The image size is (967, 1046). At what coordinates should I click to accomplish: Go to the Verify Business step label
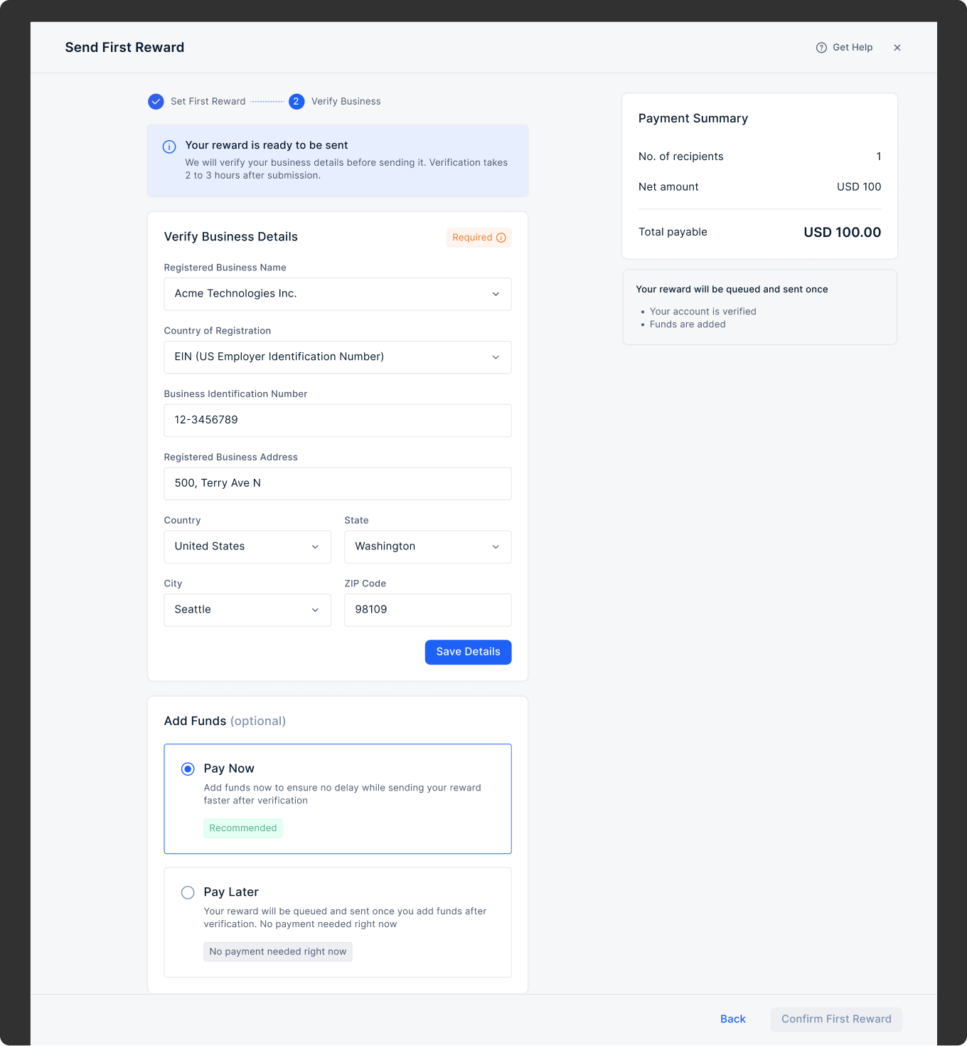coord(346,102)
